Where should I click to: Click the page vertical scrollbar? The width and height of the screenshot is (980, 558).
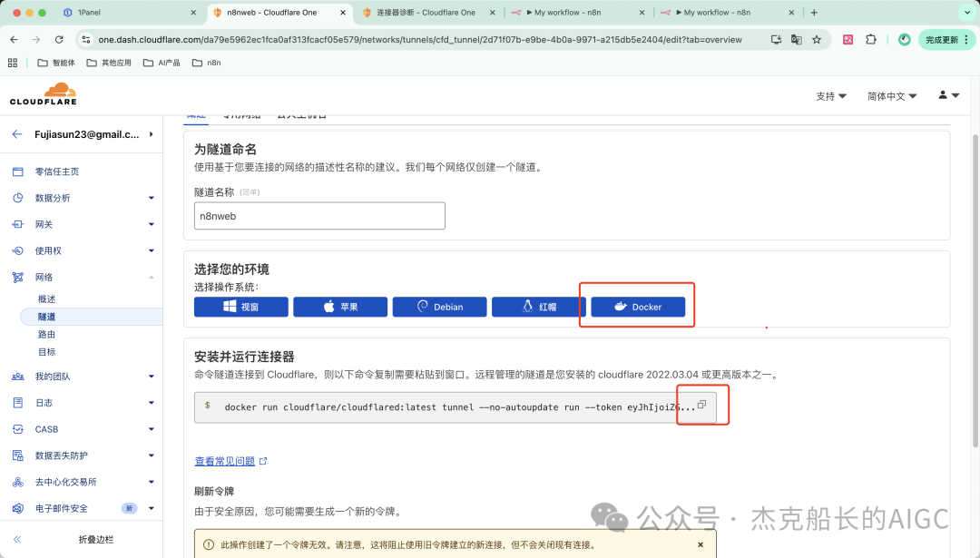pos(975,290)
